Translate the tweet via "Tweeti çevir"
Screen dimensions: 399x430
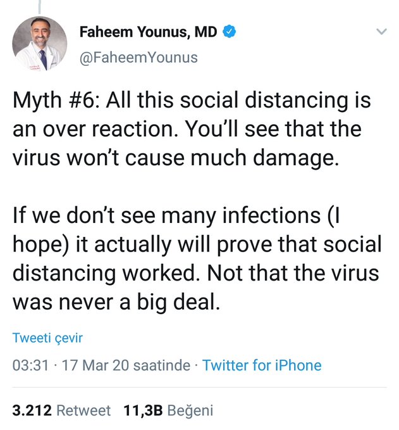click(47, 338)
